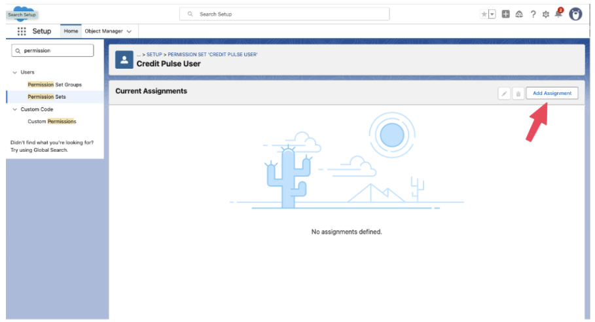Click the Quick Find permission field

click(53, 50)
